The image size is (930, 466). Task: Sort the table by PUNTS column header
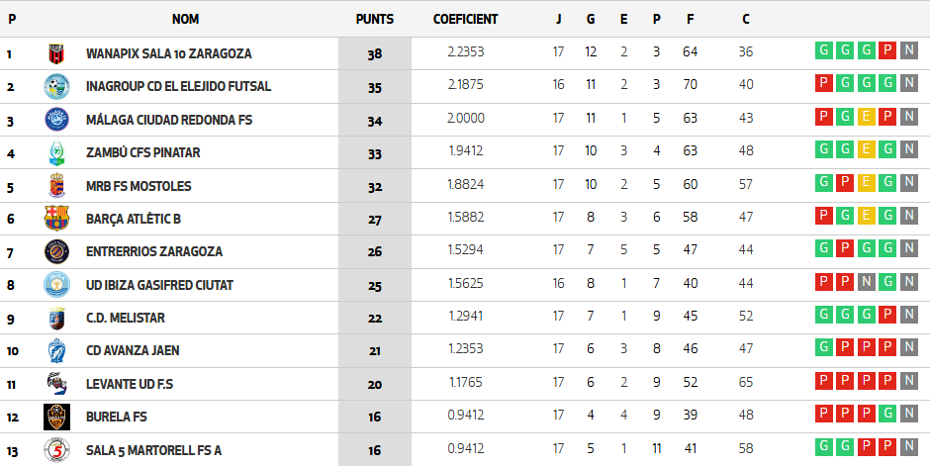[x=374, y=19]
